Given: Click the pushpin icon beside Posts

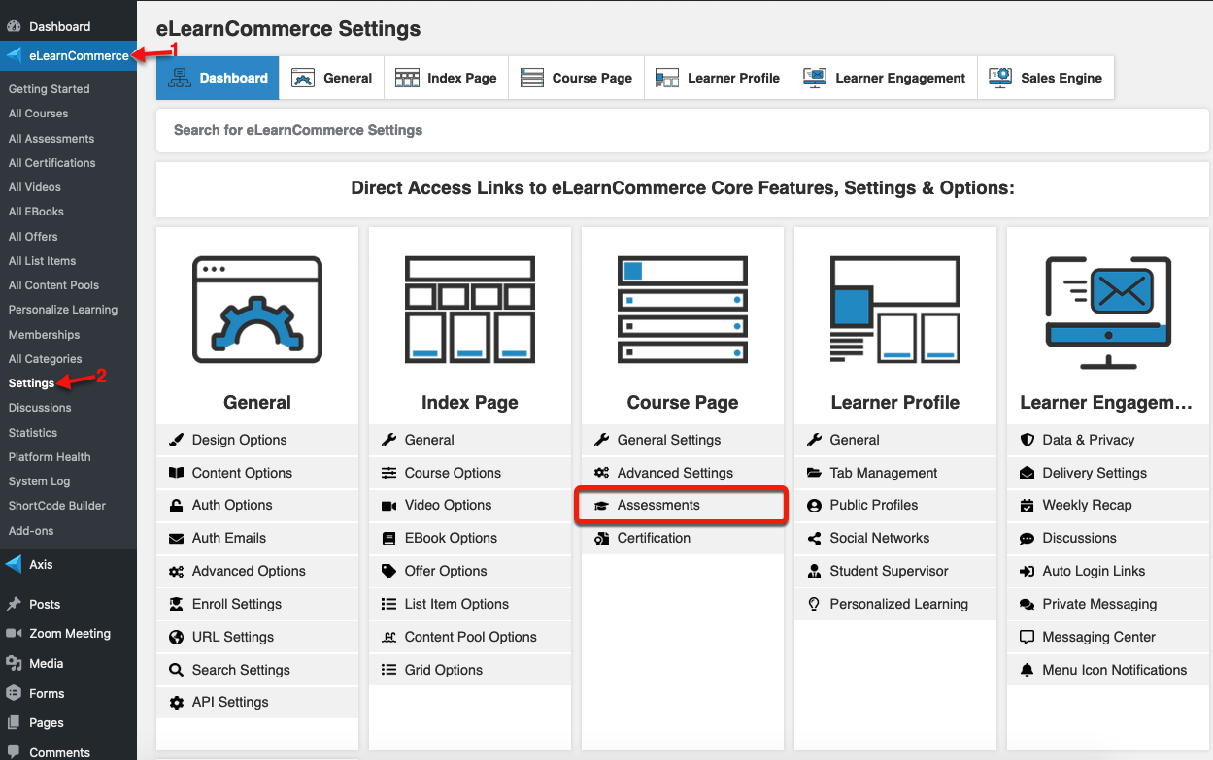Looking at the screenshot, I should point(14,604).
